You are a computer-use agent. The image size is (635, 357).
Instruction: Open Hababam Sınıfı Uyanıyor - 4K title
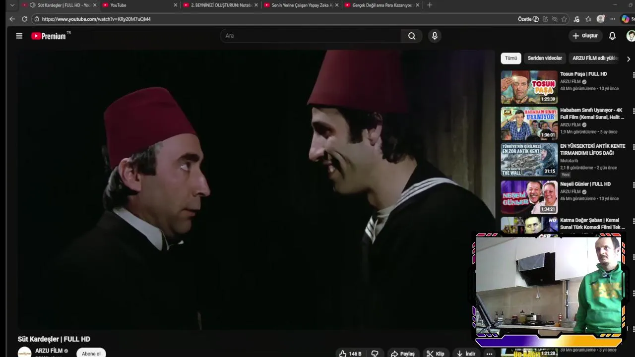(x=592, y=114)
